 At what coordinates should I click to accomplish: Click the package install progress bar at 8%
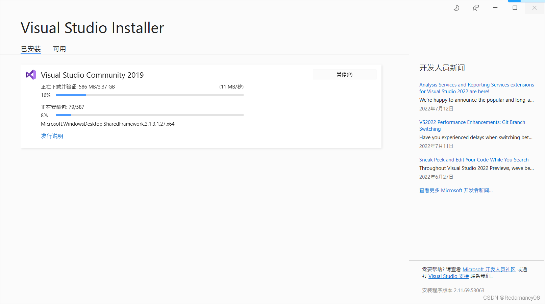150,116
